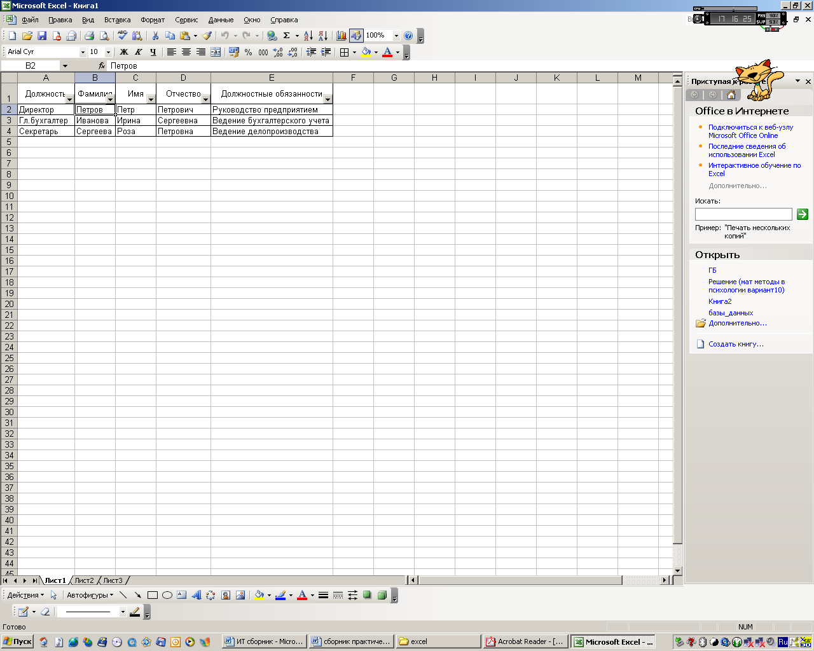Viewport: 814px width, 651px height.
Task: Toggle the Drawing toolbar button
Action: (x=356, y=36)
